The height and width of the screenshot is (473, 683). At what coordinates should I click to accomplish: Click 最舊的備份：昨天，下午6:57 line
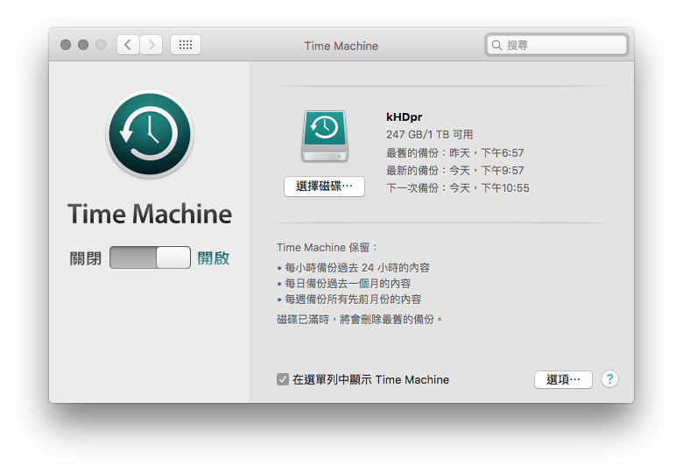point(454,153)
